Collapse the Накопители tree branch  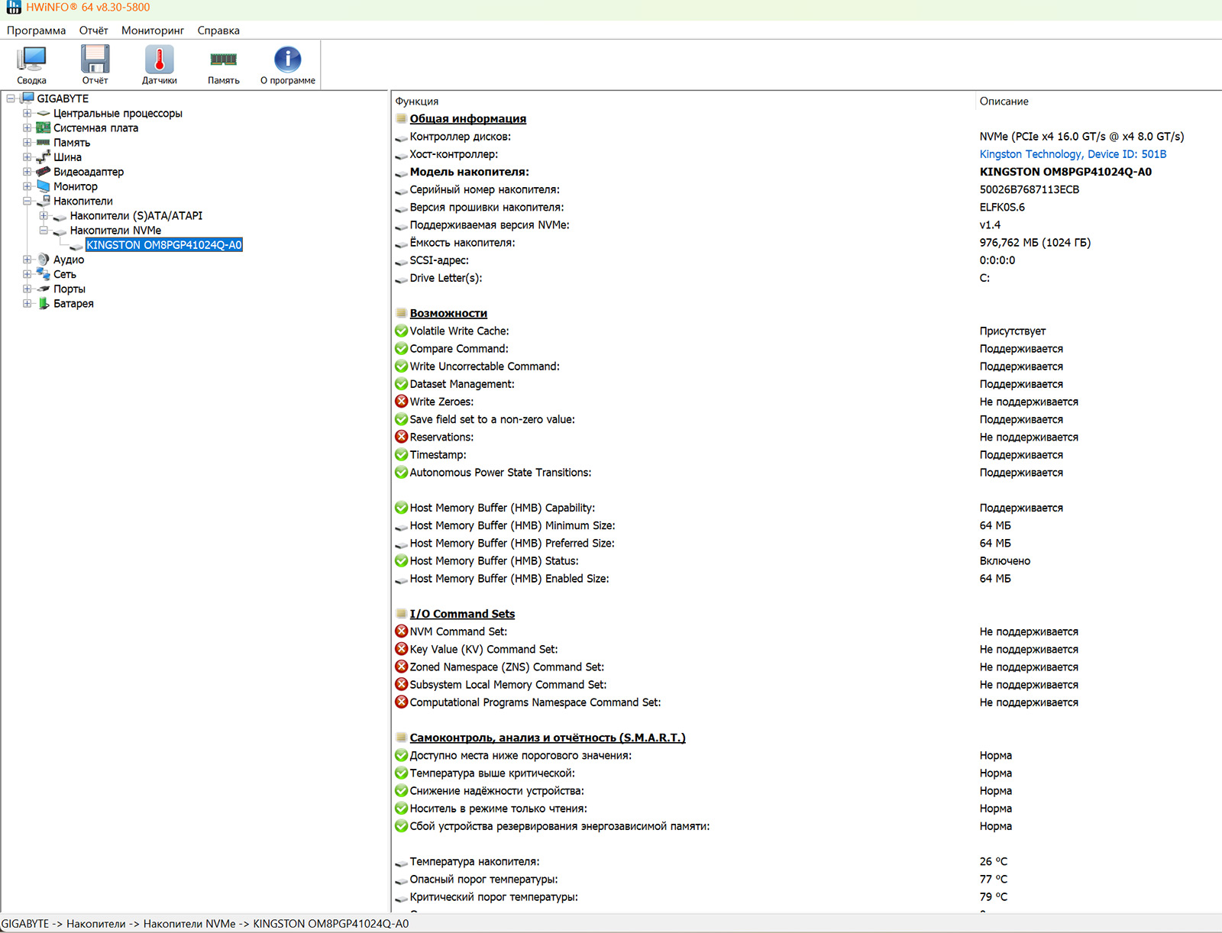(27, 202)
